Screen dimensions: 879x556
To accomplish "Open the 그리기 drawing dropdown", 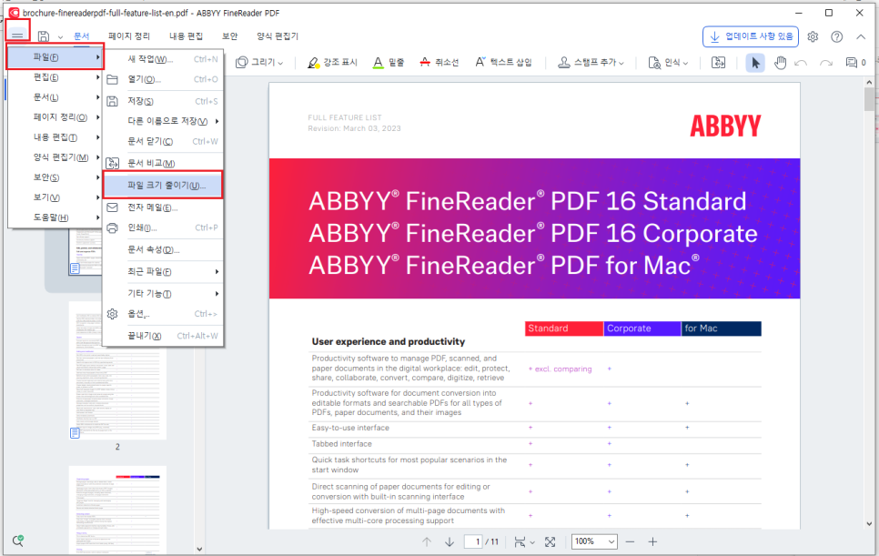I will [x=259, y=62].
